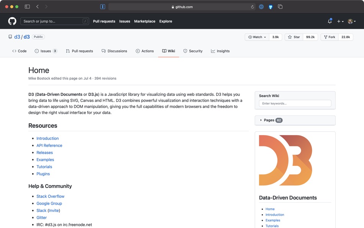Open the Watch dropdown button
This screenshot has width=364, height=228.
pos(257,37)
